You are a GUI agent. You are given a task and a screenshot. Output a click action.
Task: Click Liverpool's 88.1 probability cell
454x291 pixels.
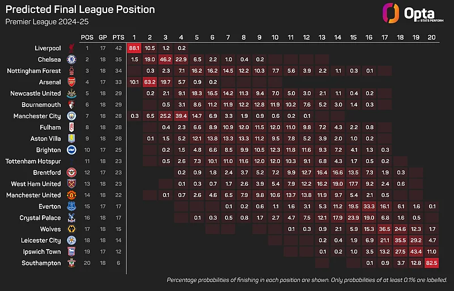tap(134, 48)
